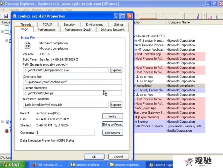The height and width of the screenshot is (168, 223).
Task: Select the 'Microsoft compilation' row in process list
Action: point(170,86)
